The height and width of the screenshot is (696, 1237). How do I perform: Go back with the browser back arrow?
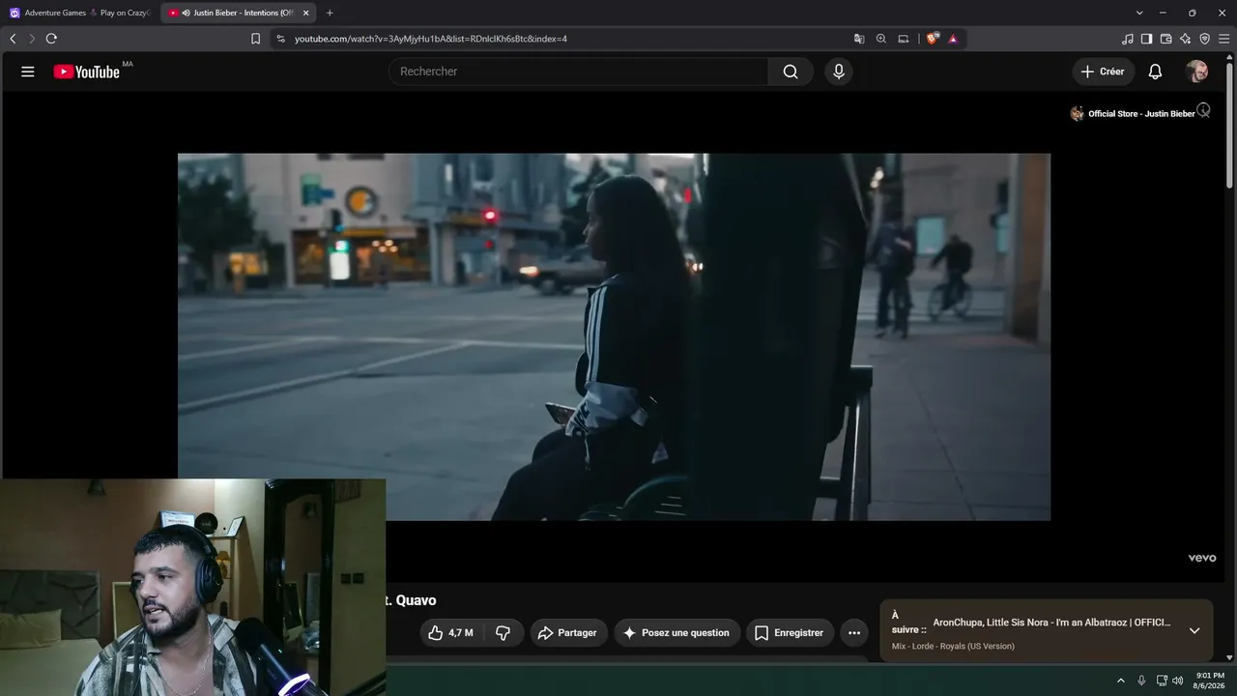pyautogui.click(x=13, y=39)
